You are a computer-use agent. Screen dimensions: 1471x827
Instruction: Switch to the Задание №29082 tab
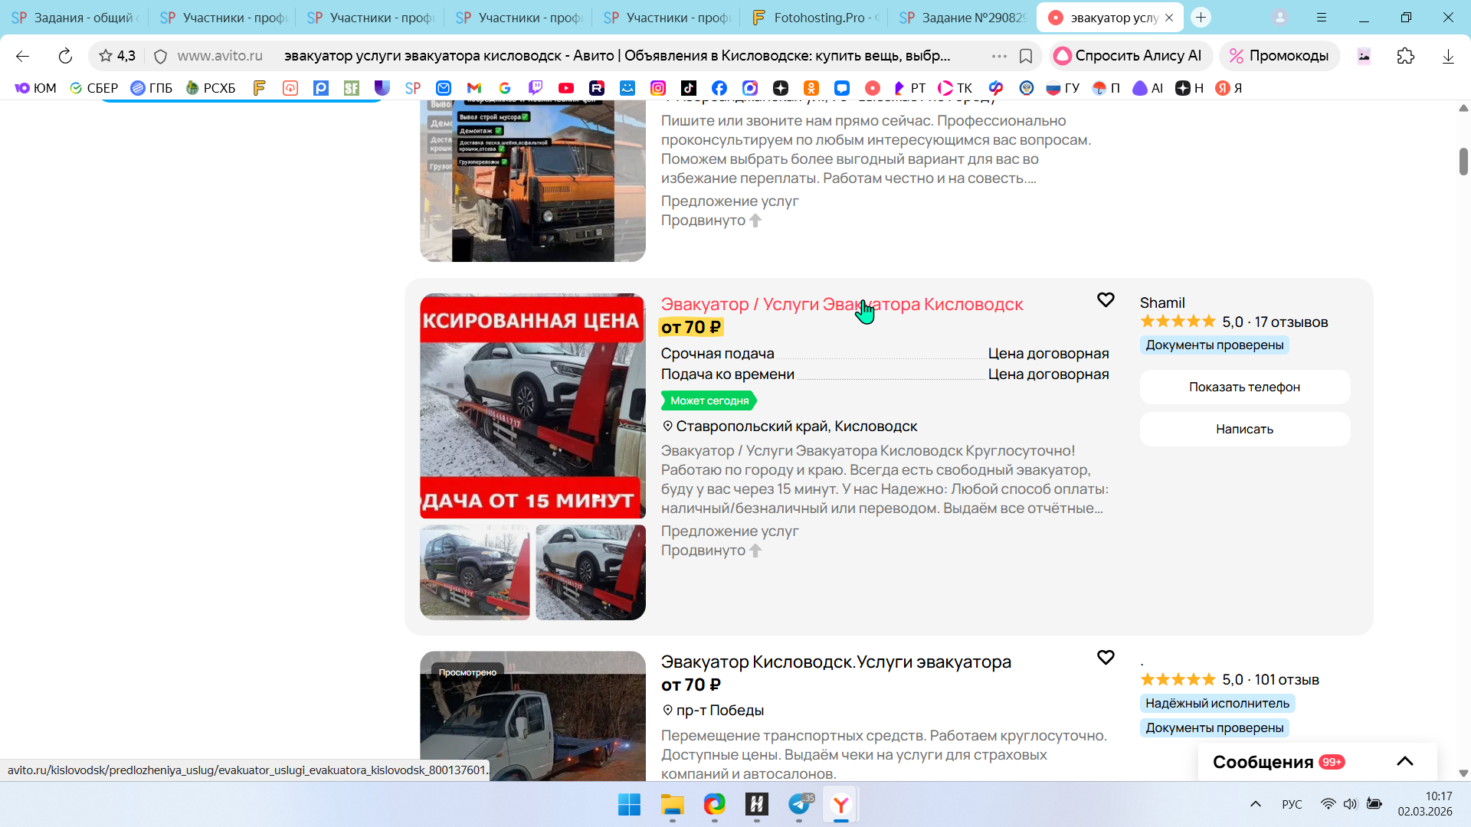964,17
